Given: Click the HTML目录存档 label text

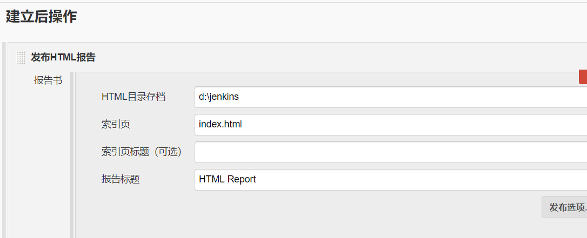Looking at the screenshot, I should [134, 97].
